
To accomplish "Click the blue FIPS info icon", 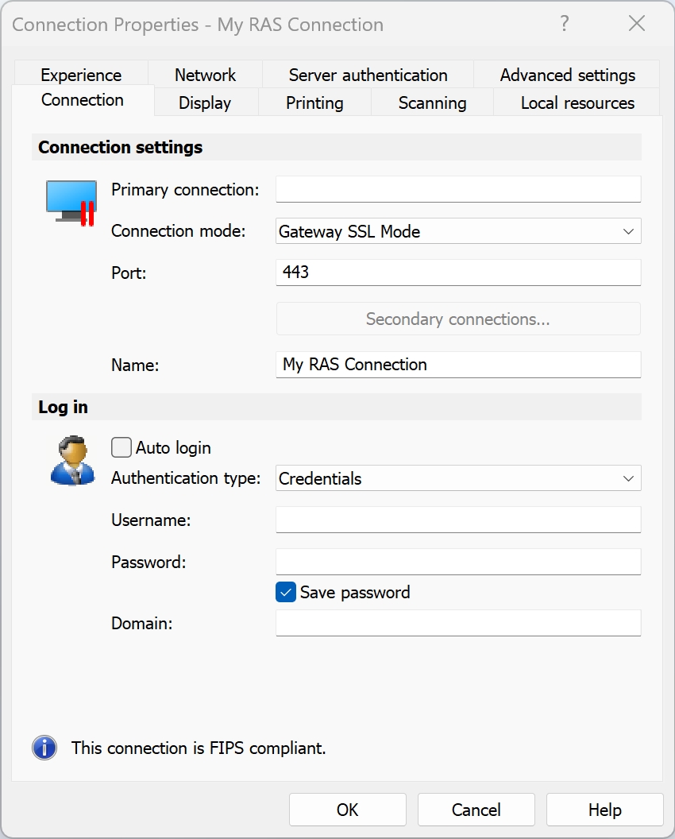I will 44,748.
